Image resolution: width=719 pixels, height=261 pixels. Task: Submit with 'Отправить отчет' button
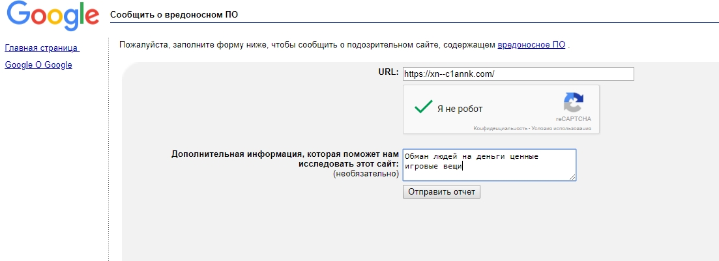pyautogui.click(x=441, y=191)
